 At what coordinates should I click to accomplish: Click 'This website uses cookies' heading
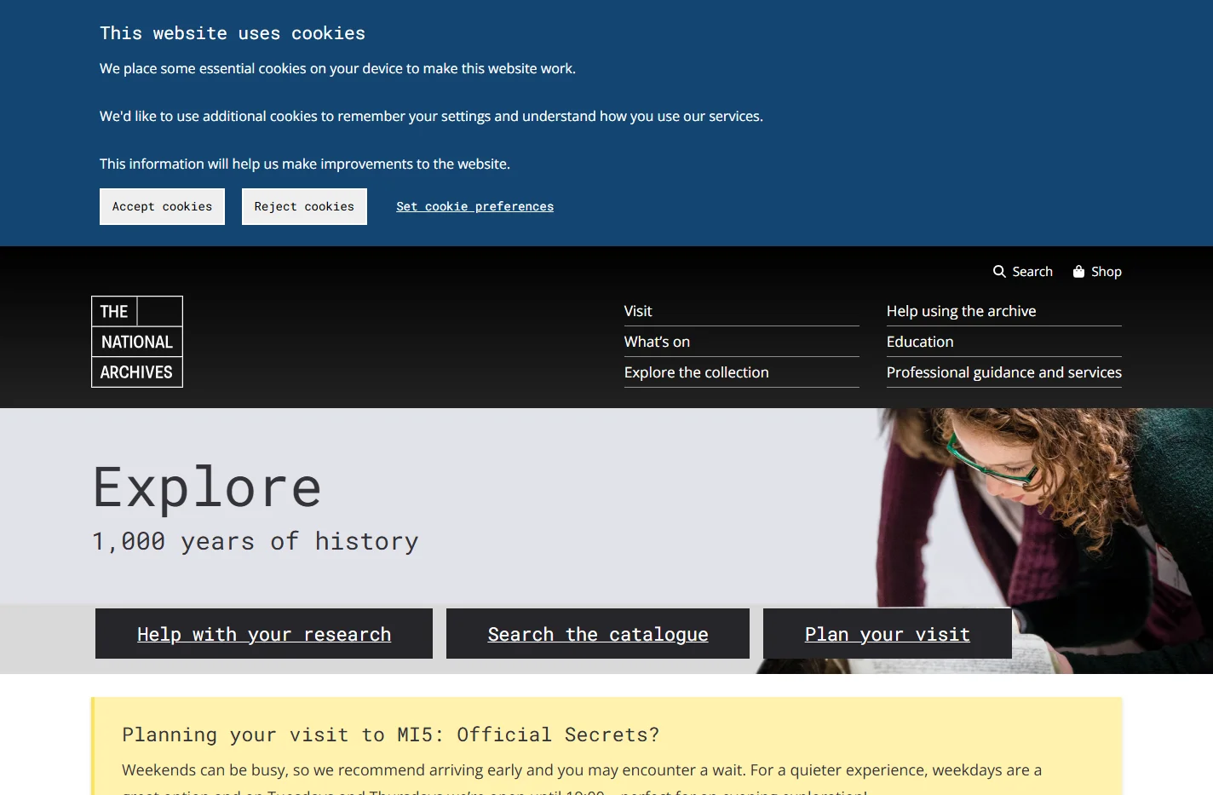coord(233,33)
